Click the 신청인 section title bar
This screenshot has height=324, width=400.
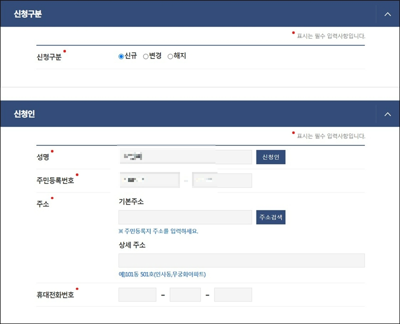[x=200, y=113]
